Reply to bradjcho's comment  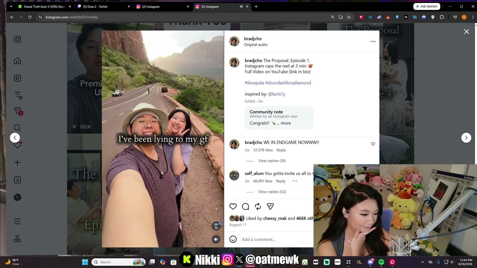click(281, 150)
